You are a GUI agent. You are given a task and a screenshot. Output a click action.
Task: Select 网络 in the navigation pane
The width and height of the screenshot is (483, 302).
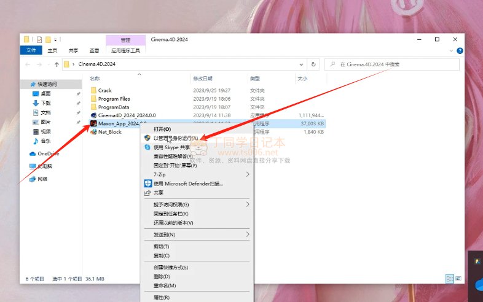[x=42, y=179]
